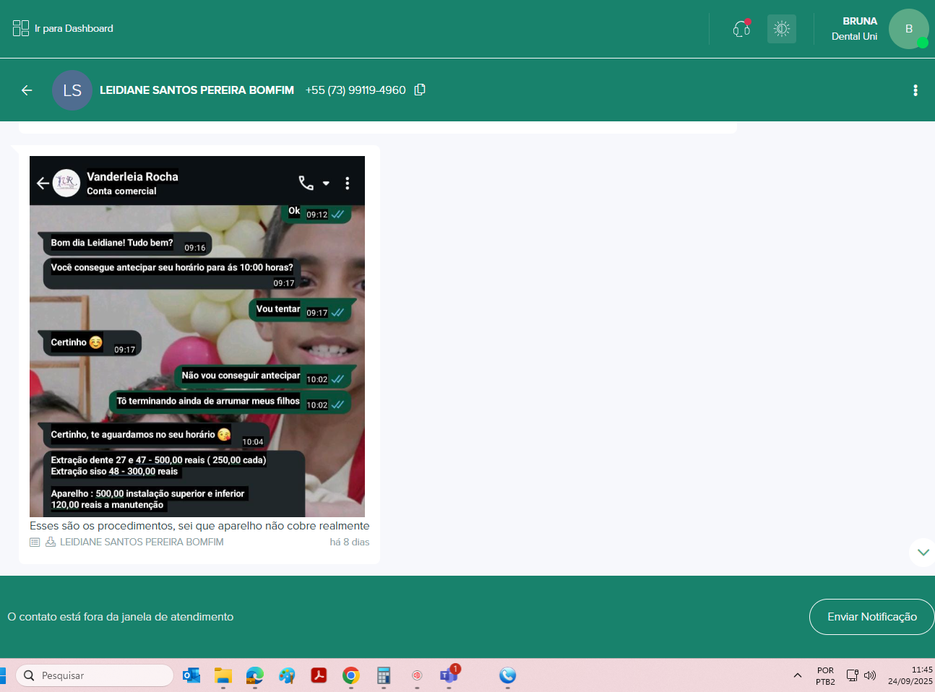The width and height of the screenshot is (935, 692).
Task: Click the note icon in message footer
Action: point(35,542)
